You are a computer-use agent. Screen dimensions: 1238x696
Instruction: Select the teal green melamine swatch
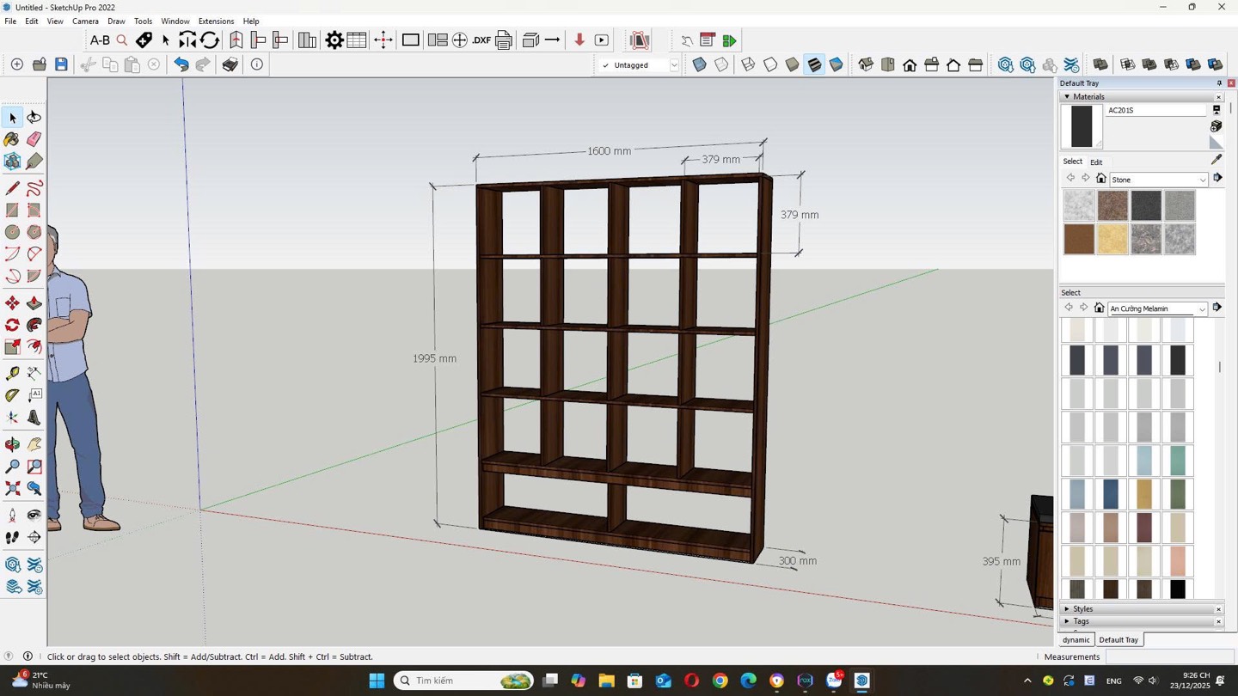[x=1178, y=461]
